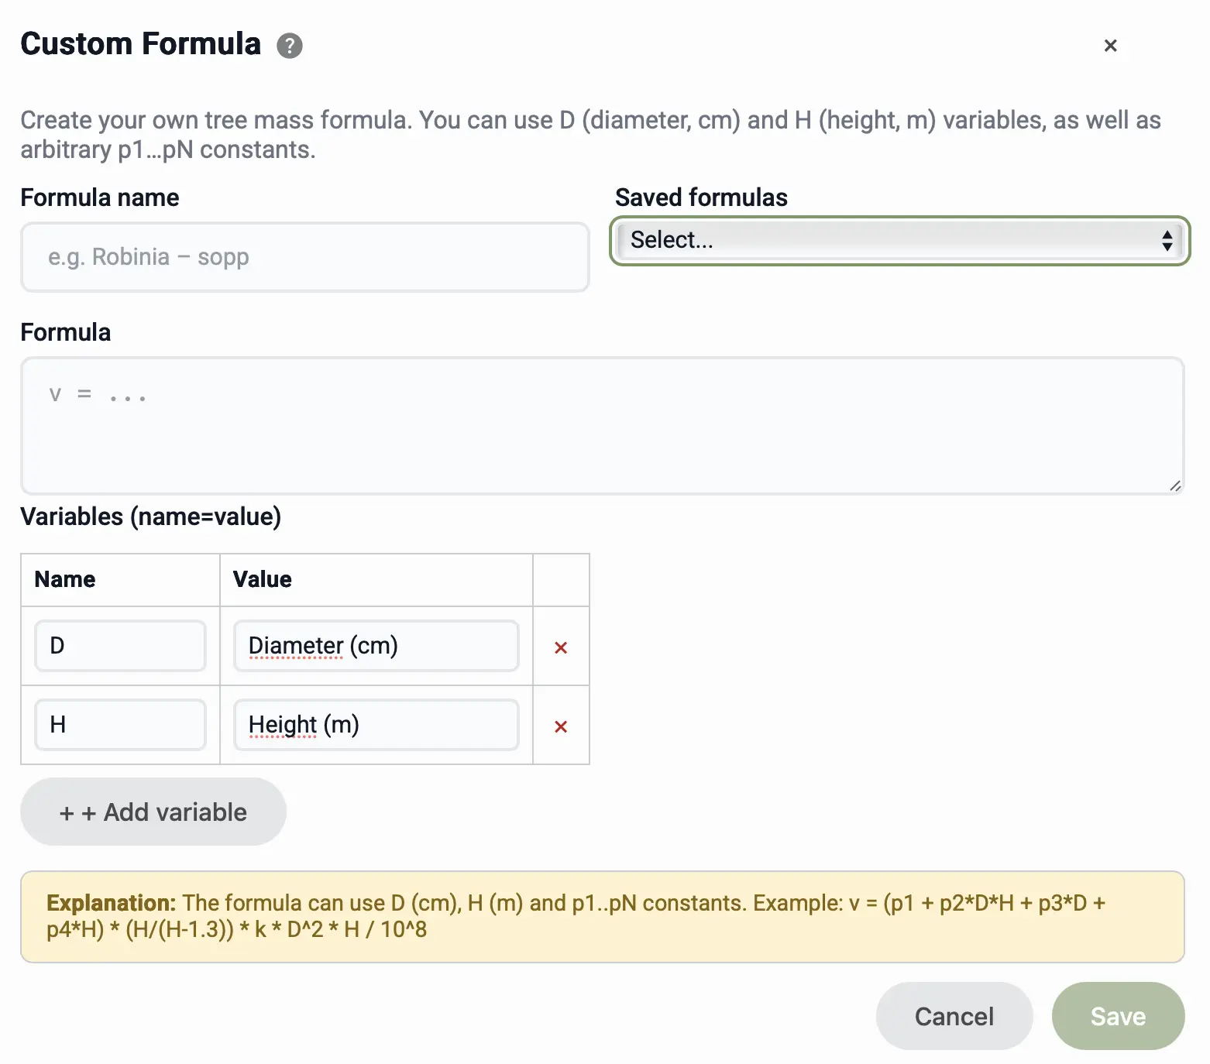Click the Value column header
Viewport: 1210px width, 1064px height.
pos(263,579)
